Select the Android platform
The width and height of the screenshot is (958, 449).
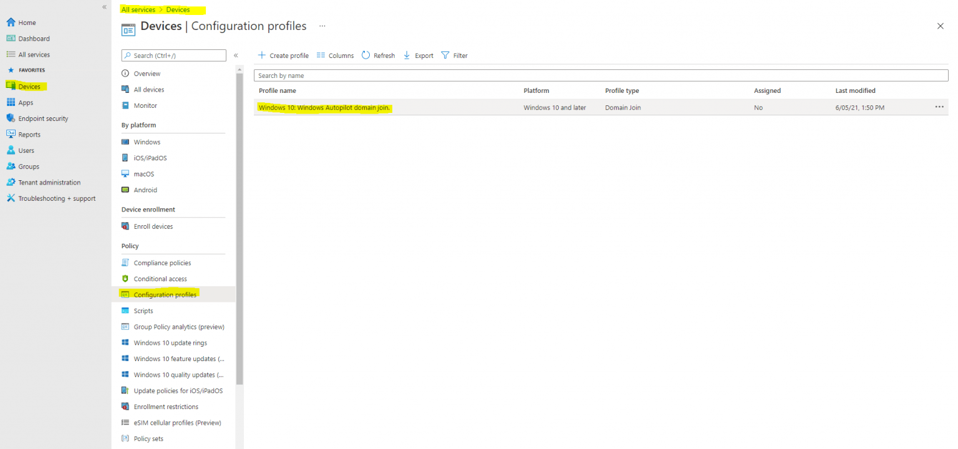pyautogui.click(x=145, y=190)
